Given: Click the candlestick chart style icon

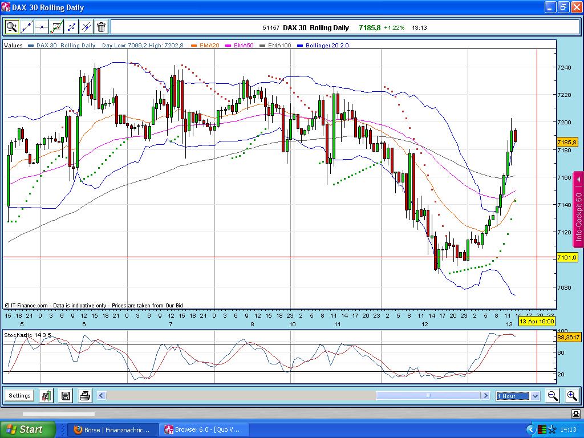Looking at the screenshot, I should tap(47, 396).
